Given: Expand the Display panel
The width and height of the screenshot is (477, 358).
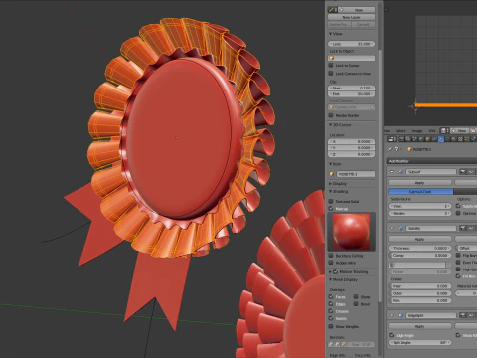Looking at the screenshot, I should pyautogui.click(x=330, y=184).
